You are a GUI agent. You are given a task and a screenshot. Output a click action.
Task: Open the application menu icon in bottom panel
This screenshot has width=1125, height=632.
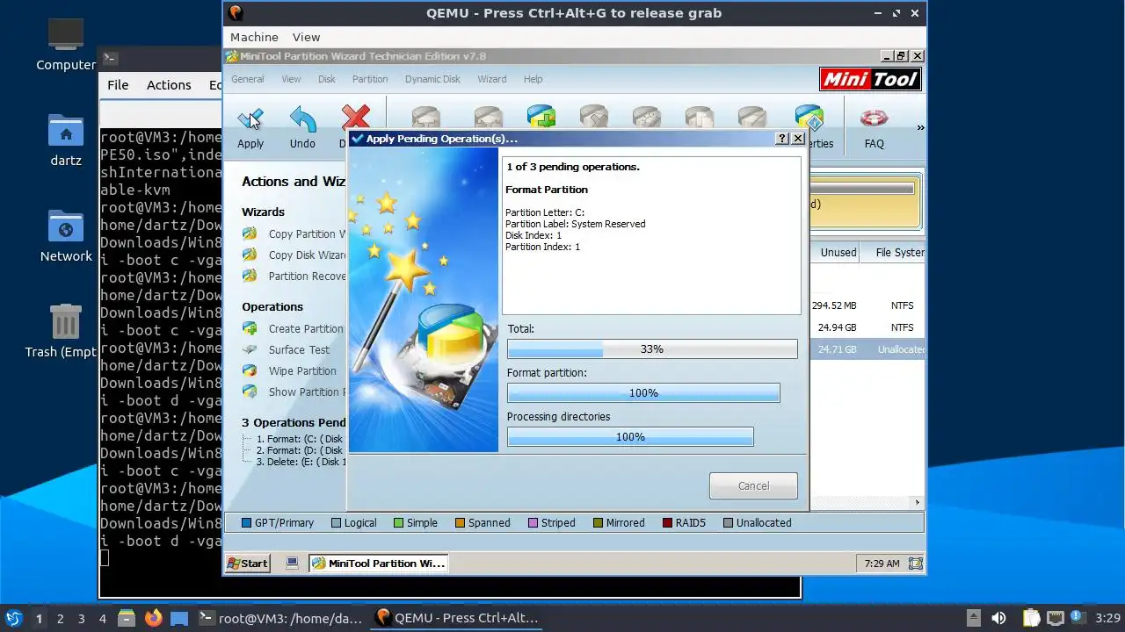13,618
